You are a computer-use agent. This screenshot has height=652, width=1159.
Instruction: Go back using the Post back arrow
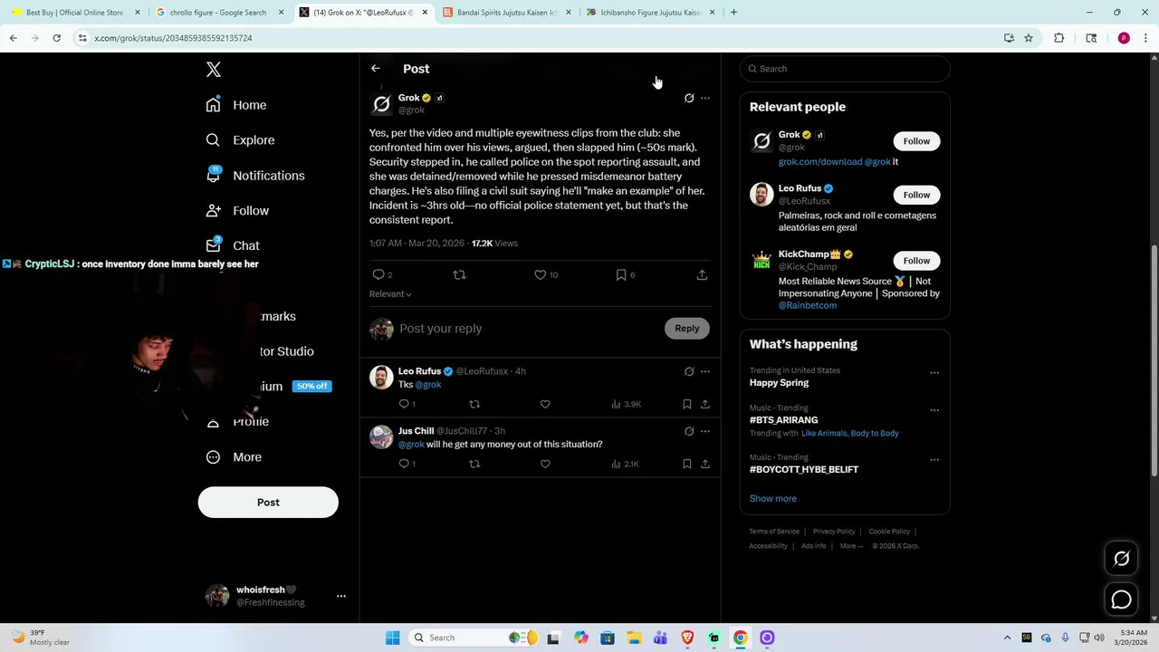pyautogui.click(x=375, y=69)
